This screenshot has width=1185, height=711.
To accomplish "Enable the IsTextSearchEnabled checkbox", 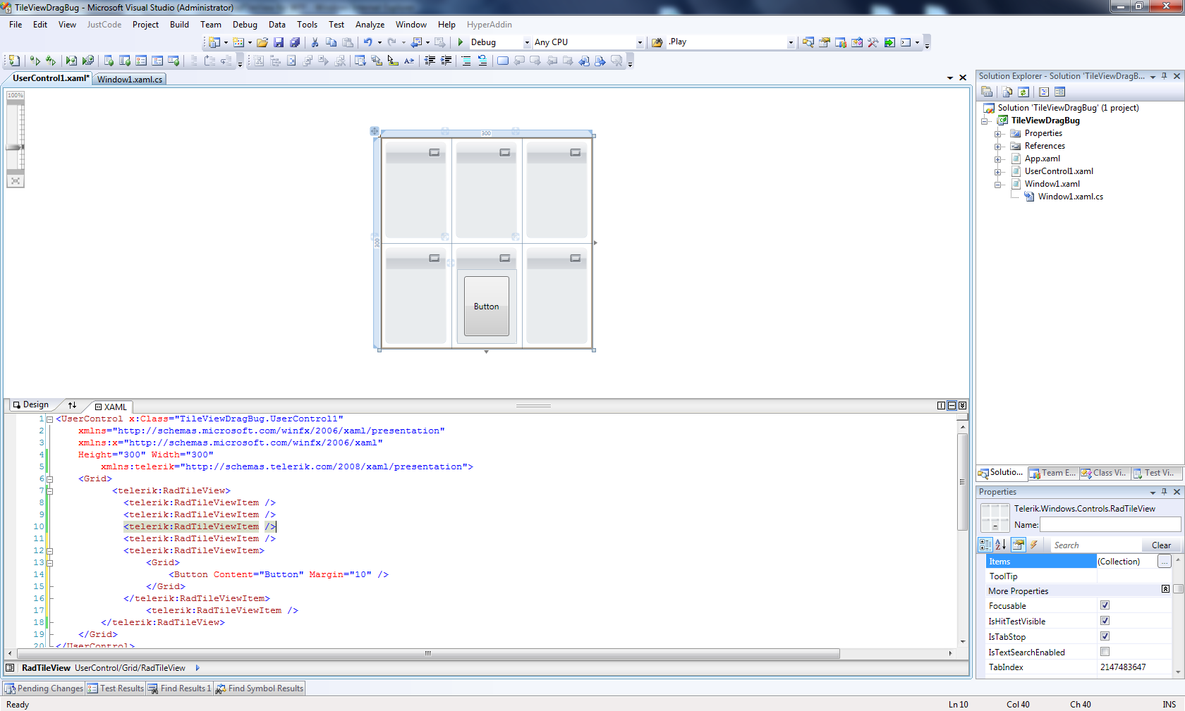I will (x=1105, y=652).
